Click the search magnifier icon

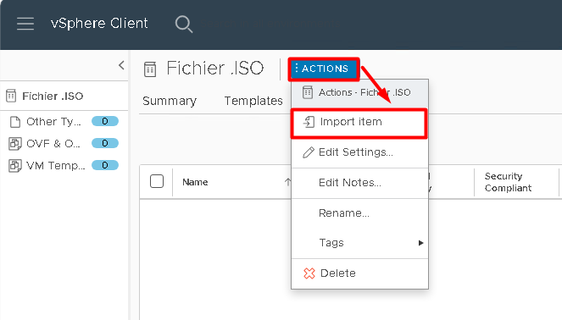click(x=183, y=24)
